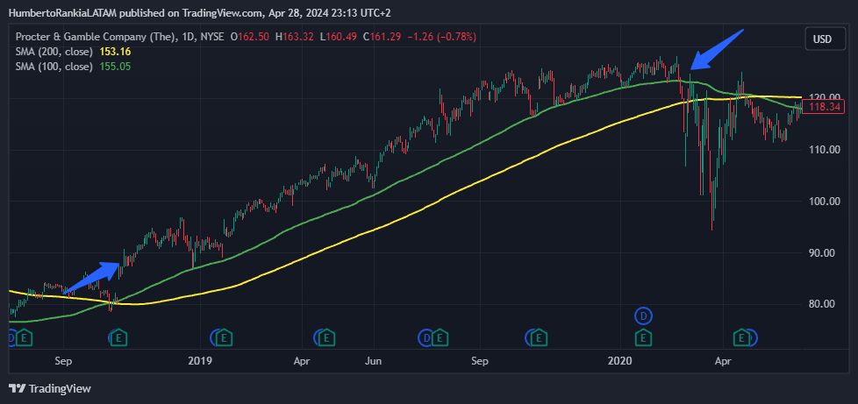Click the TradingView logo at the bottom left

(x=50, y=388)
